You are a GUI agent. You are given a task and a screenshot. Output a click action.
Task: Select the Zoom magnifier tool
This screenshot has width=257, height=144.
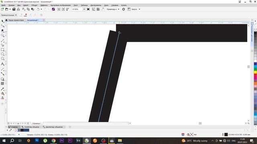point(2,36)
